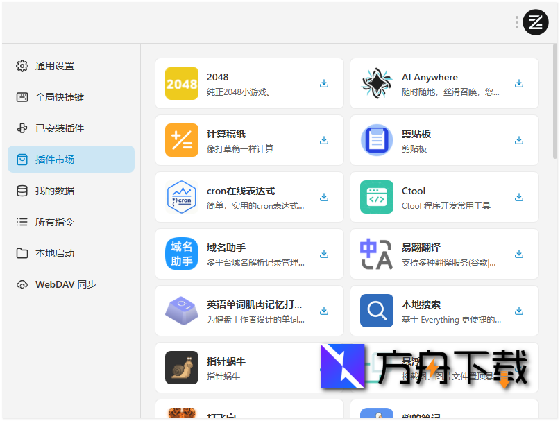Download the AI Anywhere plugin
The image size is (560, 421).
tap(518, 83)
